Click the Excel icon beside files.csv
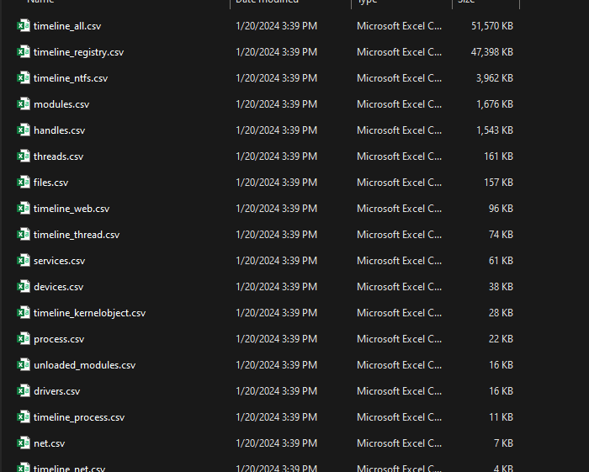This screenshot has width=589, height=472. [24, 183]
